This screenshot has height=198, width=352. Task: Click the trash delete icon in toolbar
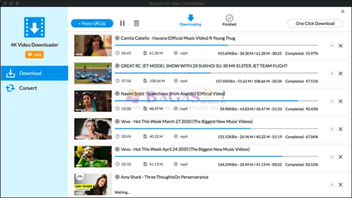pyautogui.click(x=137, y=23)
